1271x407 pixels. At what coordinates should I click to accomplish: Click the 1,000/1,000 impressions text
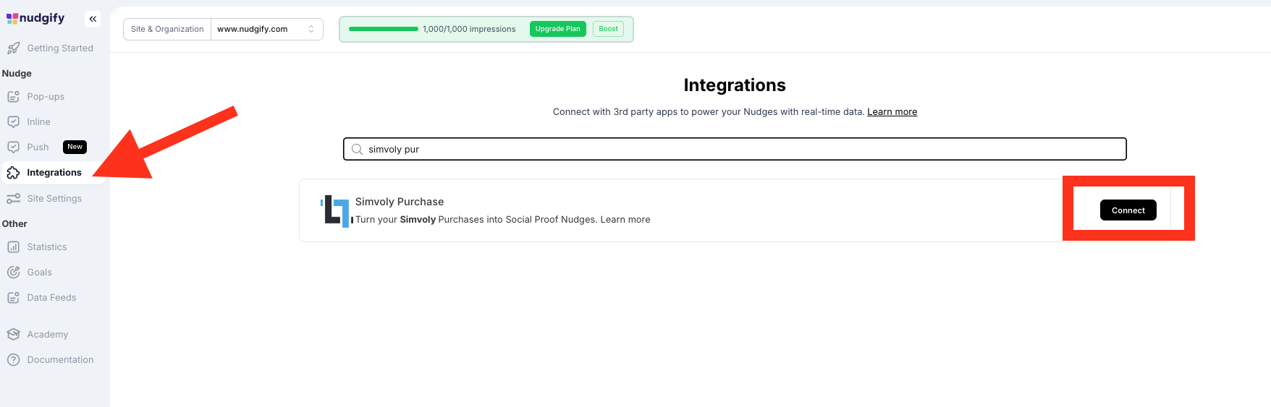click(469, 29)
